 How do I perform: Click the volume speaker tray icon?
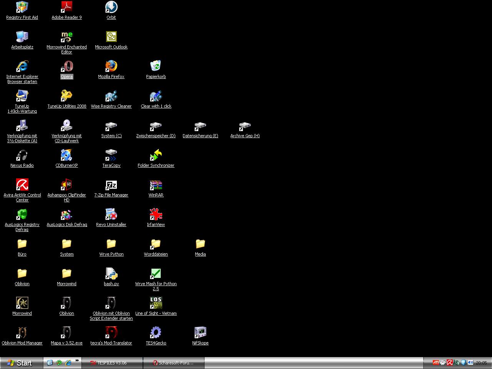pyautogui.click(x=470, y=362)
